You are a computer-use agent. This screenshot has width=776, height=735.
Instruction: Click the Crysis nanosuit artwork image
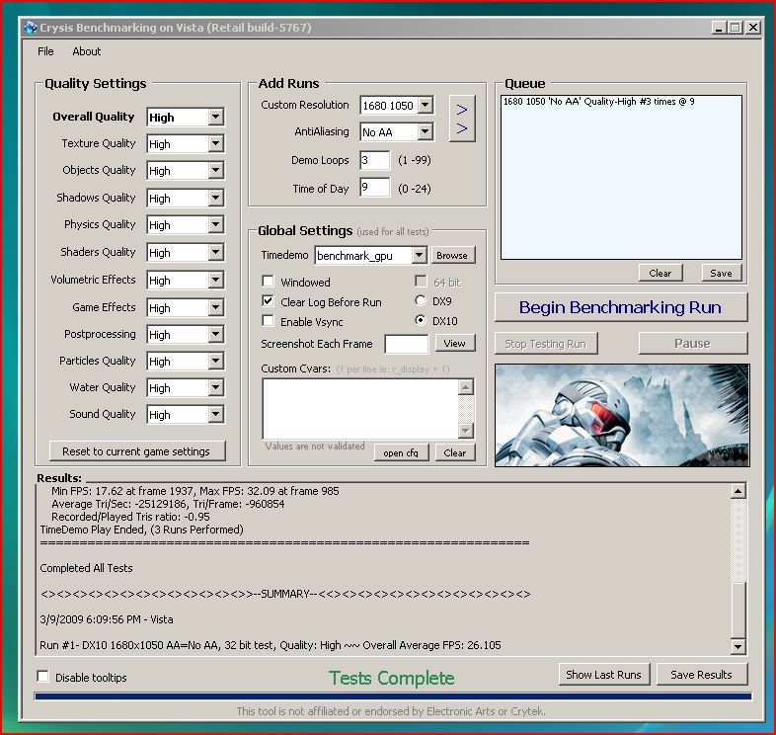pos(622,415)
